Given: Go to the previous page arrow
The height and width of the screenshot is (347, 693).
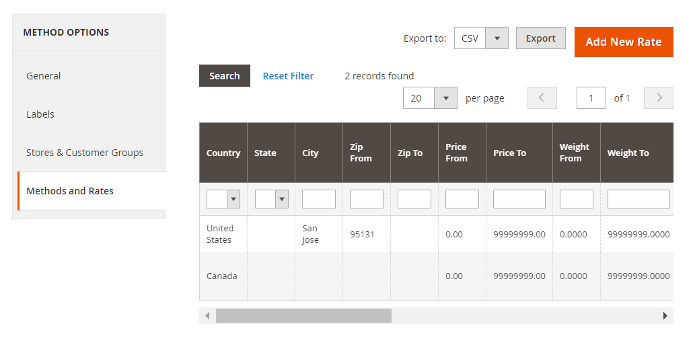Looking at the screenshot, I should tap(542, 98).
